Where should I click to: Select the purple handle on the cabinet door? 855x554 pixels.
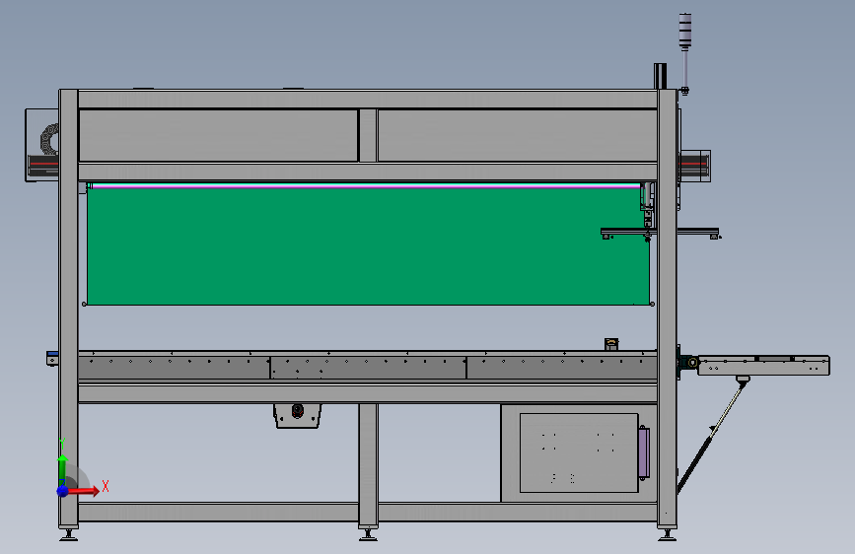pyautogui.click(x=643, y=453)
